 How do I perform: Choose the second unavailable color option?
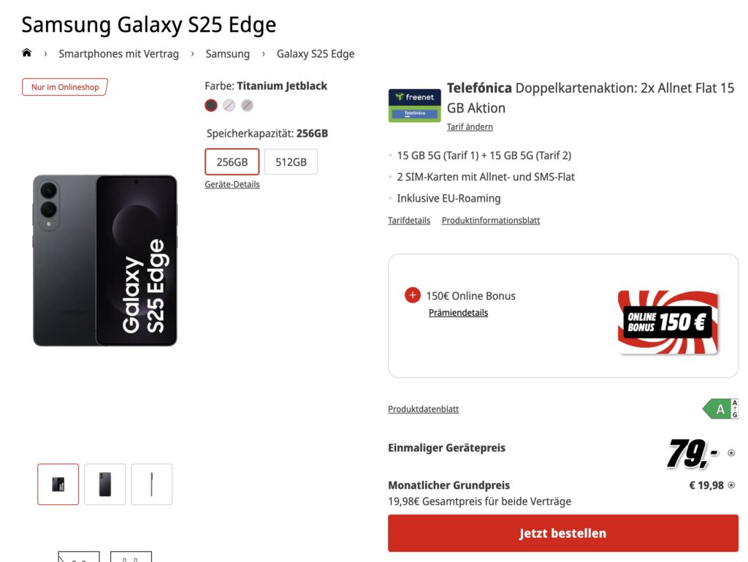(x=248, y=105)
